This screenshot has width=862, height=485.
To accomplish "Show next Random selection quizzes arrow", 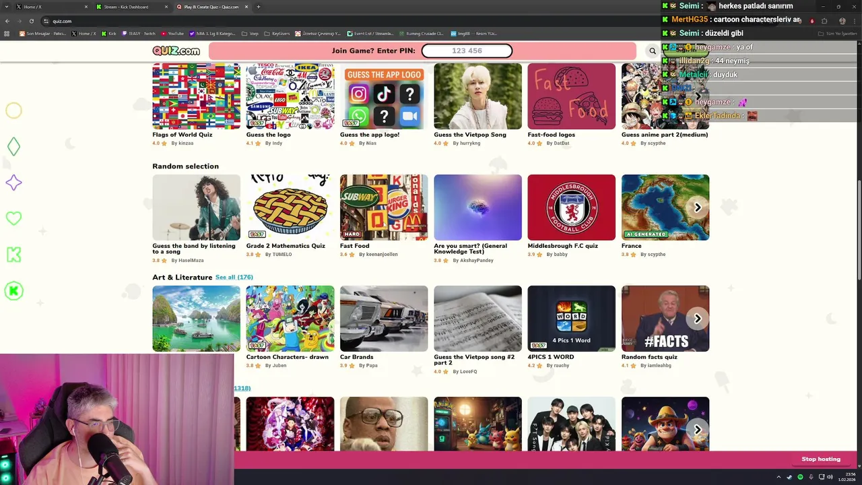I will pos(698,207).
